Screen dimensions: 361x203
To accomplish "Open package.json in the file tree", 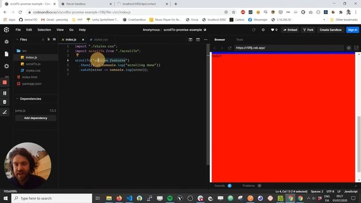I will (32, 84).
